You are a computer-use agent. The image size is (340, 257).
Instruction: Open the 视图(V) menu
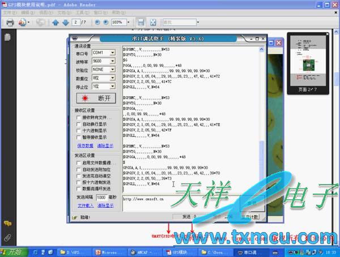click(46, 12)
